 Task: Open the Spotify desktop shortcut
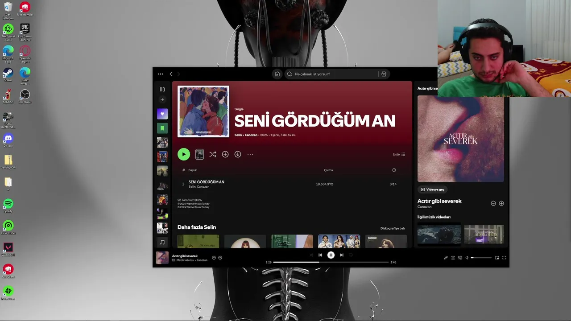8,206
